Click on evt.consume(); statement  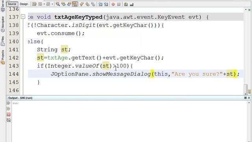click(x=61, y=33)
